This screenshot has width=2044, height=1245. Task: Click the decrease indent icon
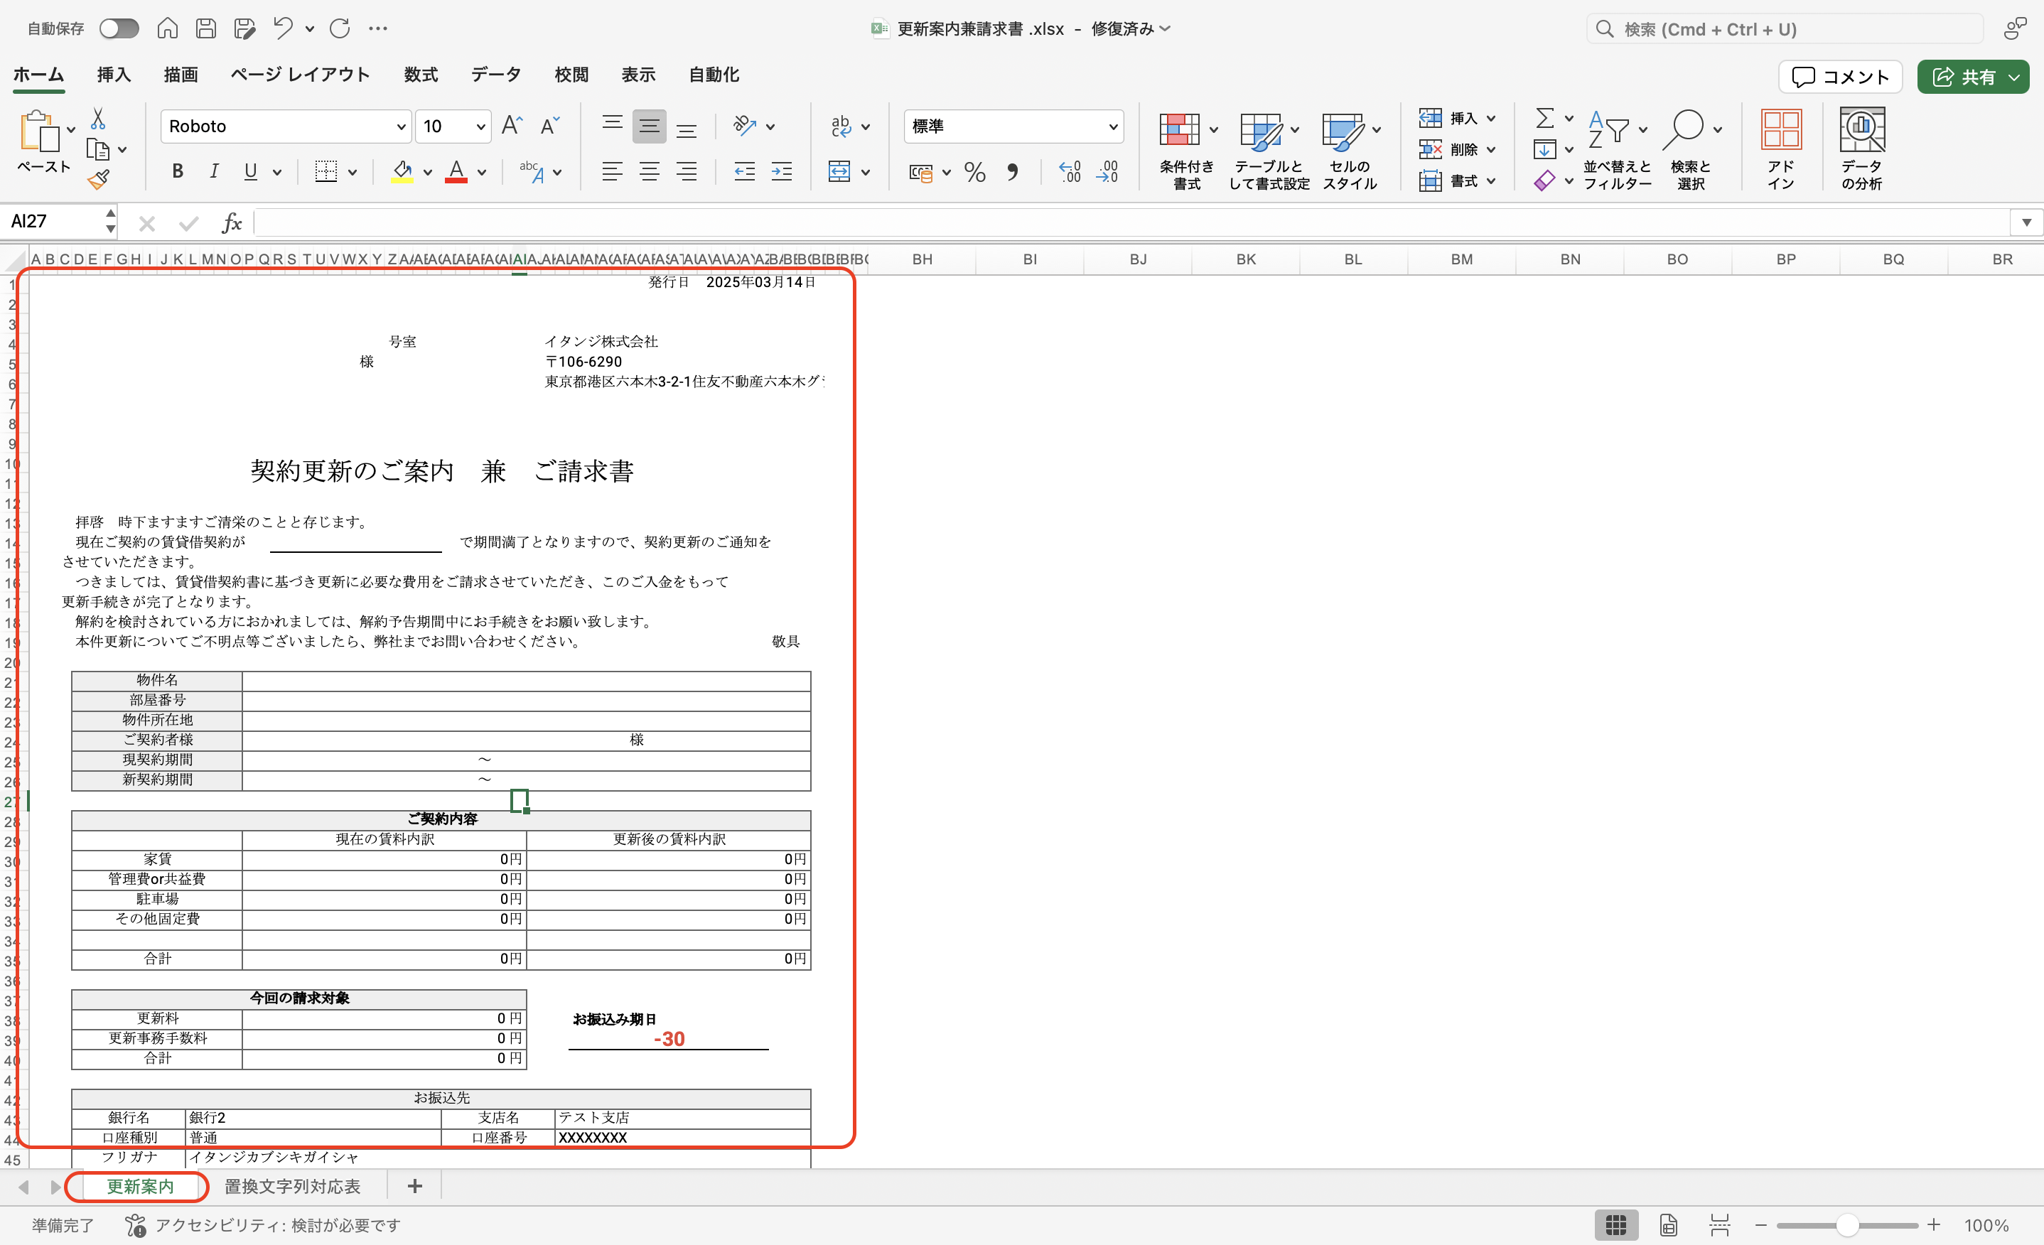[x=744, y=172]
